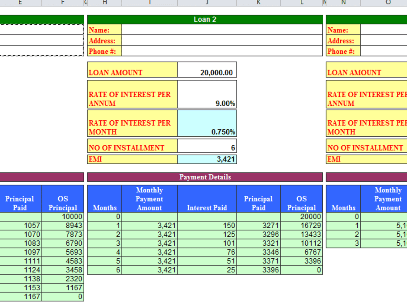
Task: Click Loan 2 OS Principal column header
Action: (302, 199)
